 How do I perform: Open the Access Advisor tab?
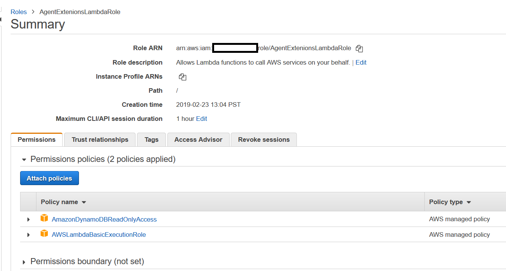point(198,139)
